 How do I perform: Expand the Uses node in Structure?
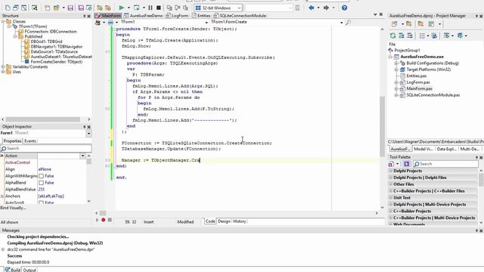(3, 72)
